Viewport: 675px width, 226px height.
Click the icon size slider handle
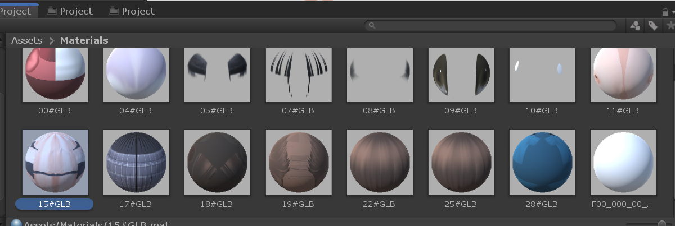(x=663, y=223)
